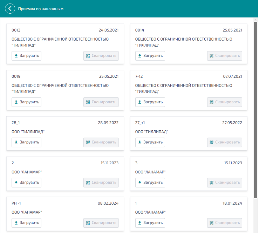259x233 pixels.
Task: Click download icon on invoice 3 dated 15.11.2023
Action: pos(140,183)
